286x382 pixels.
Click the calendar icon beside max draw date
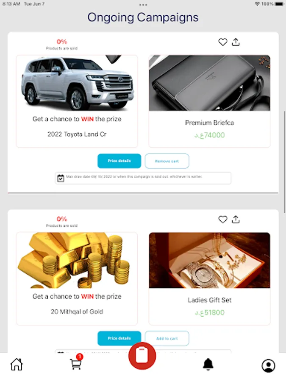point(61,178)
